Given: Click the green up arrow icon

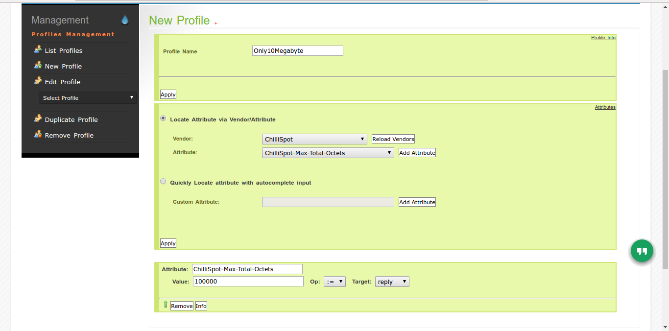Looking at the screenshot, I should tap(165, 305).
